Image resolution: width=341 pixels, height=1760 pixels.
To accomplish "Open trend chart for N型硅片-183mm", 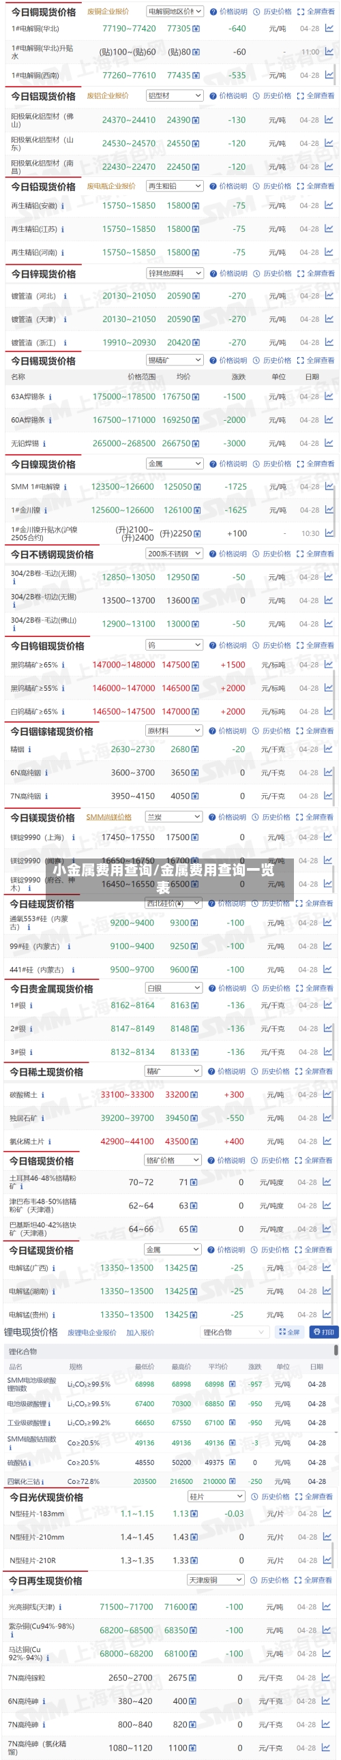I will (328, 1514).
